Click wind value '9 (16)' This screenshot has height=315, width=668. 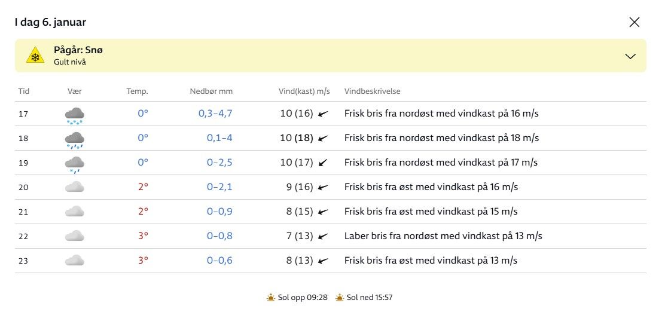pyautogui.click(x=300, y=187)
